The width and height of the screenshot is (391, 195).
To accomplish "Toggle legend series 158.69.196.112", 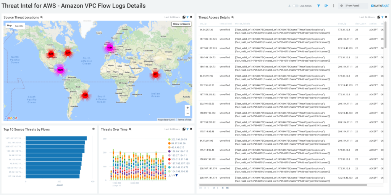I will [x=178, y=151].
